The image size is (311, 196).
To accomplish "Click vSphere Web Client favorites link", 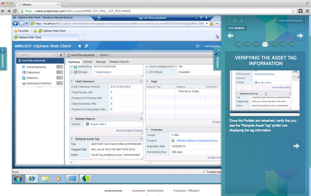I will 52,31.
